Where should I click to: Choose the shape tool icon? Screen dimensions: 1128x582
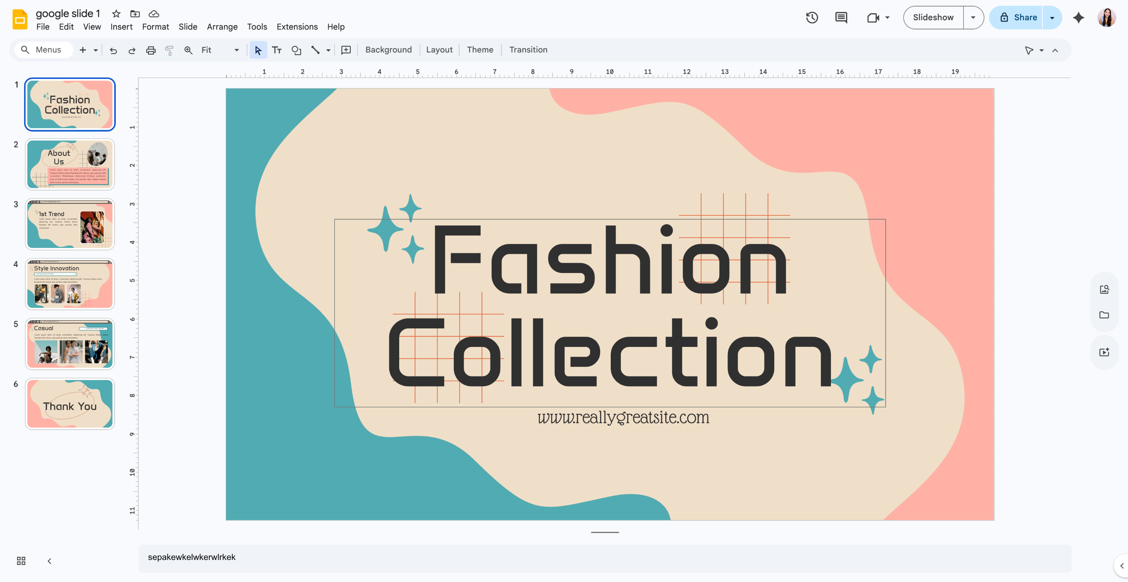point(296,50)
